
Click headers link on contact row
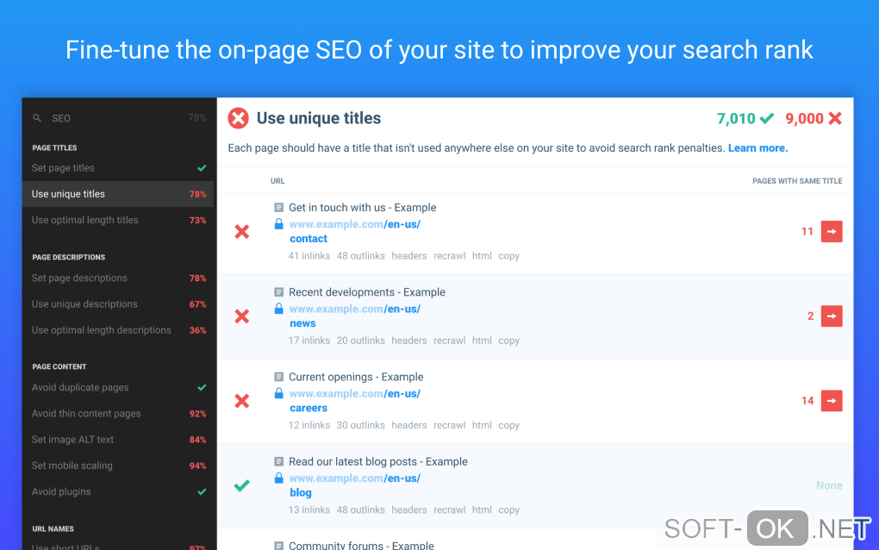tap(409, 256)
